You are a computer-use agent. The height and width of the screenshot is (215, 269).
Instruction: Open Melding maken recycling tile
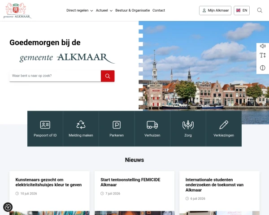[81, 129]
